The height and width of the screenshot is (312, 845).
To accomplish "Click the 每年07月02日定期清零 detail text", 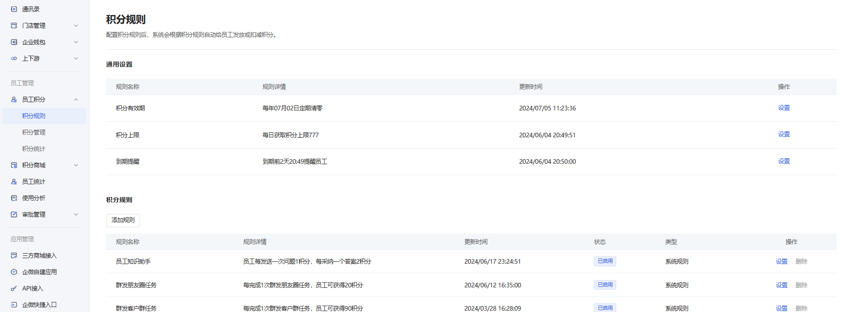I will (292, 108).
